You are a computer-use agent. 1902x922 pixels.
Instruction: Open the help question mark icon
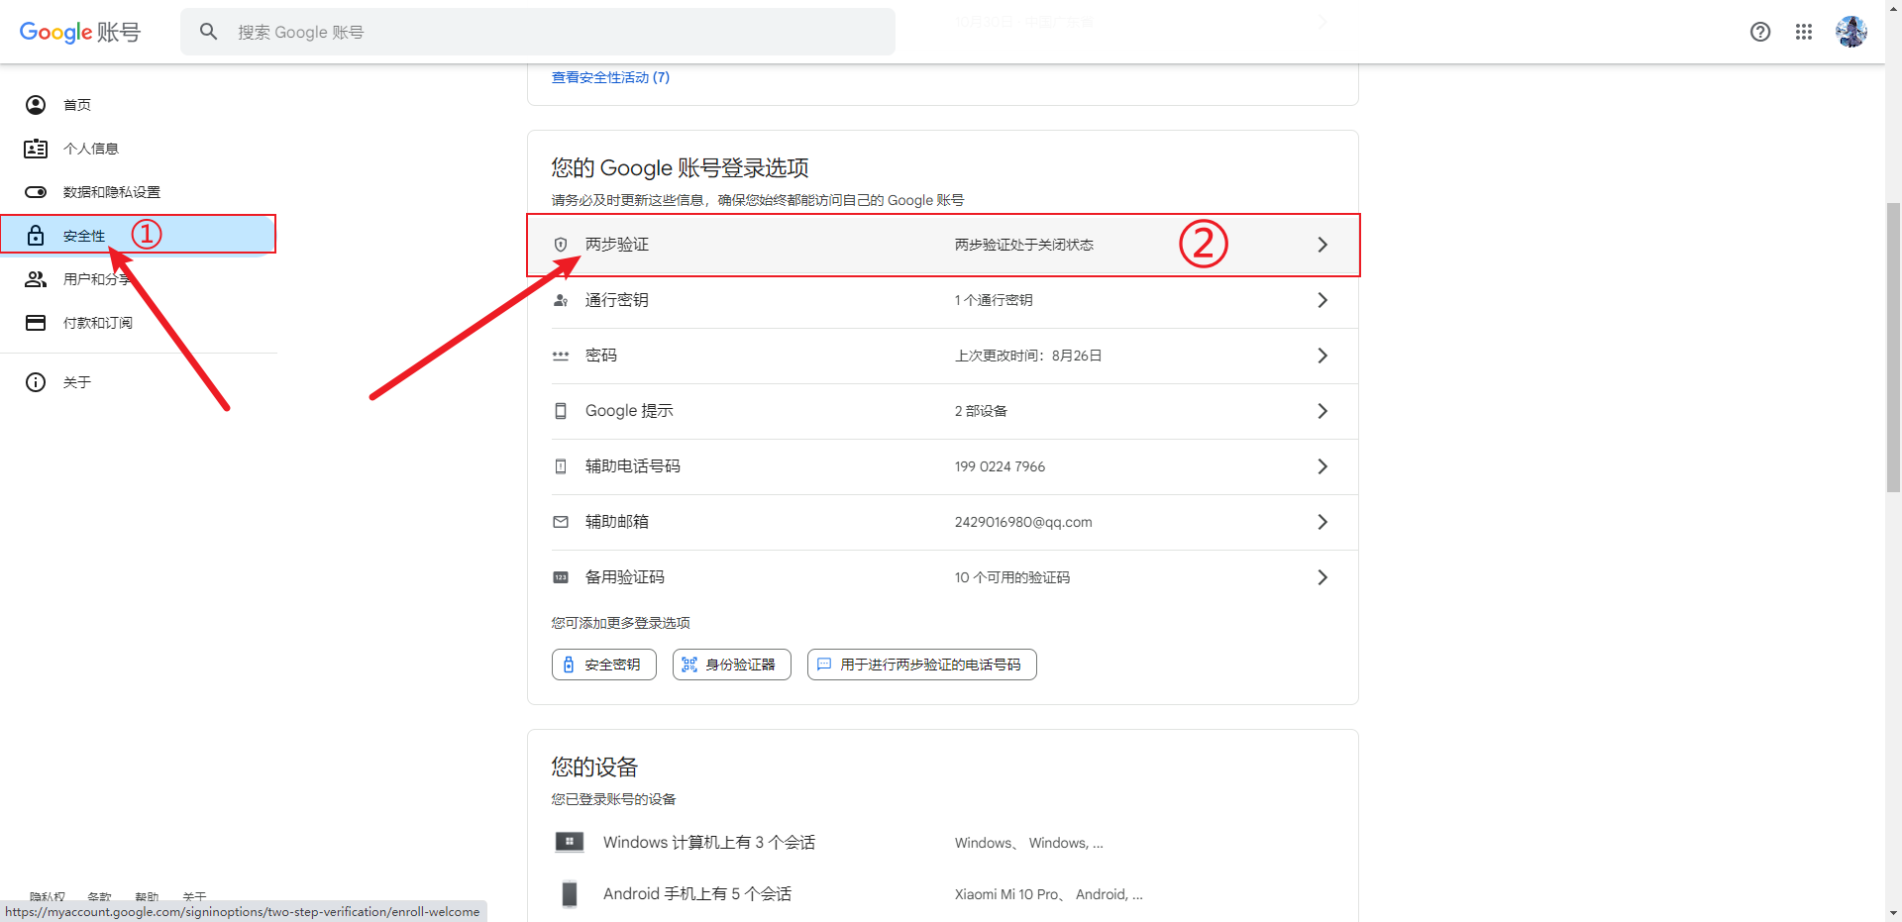(x=1760, y=32)
